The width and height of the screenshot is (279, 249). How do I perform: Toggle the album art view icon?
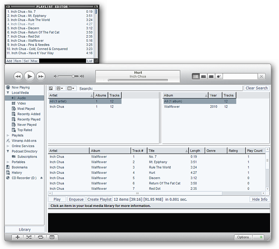coord(51,88)
